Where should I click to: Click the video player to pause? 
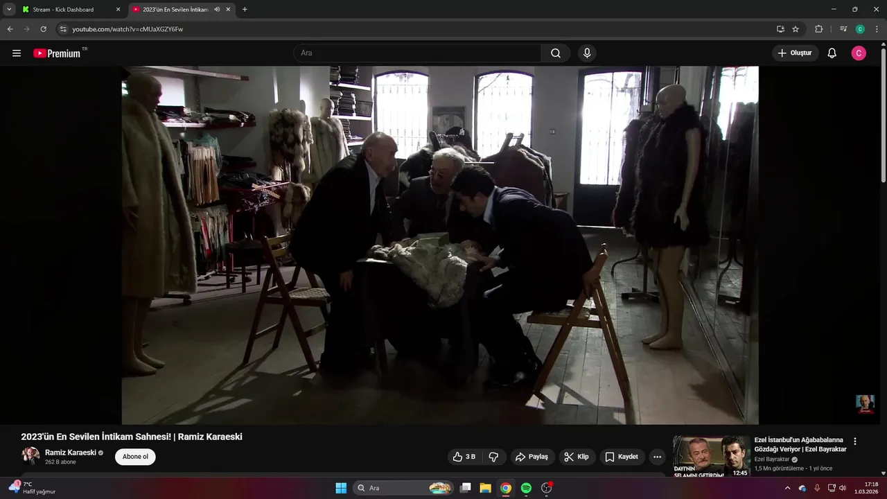[x=440, y=245]
